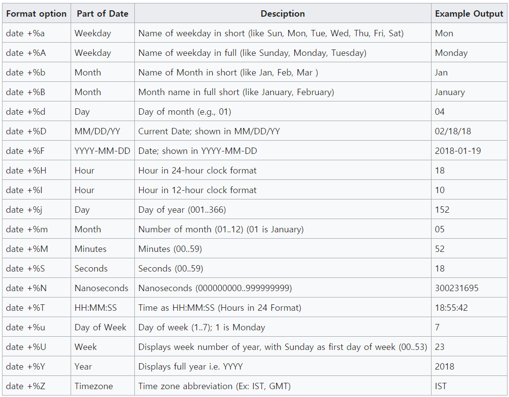The image size is (509, 397).
Task: Click description 'Name of weekday in short'
Action: pyautogui.click(x=192, y=33)
